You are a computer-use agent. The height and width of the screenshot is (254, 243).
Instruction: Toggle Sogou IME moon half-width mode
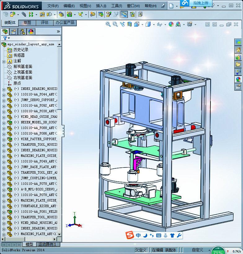(145, 235)
